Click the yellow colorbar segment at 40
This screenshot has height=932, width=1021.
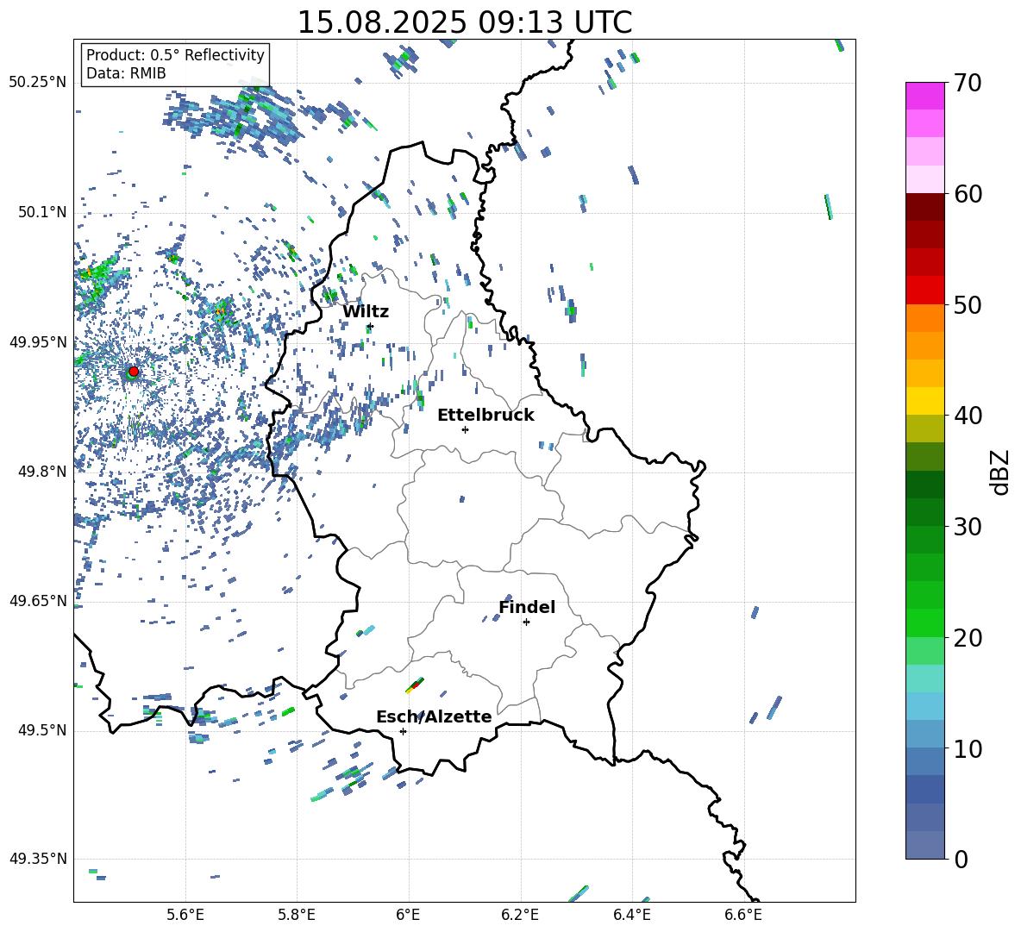pyautogui.click(x=925, y=401)
